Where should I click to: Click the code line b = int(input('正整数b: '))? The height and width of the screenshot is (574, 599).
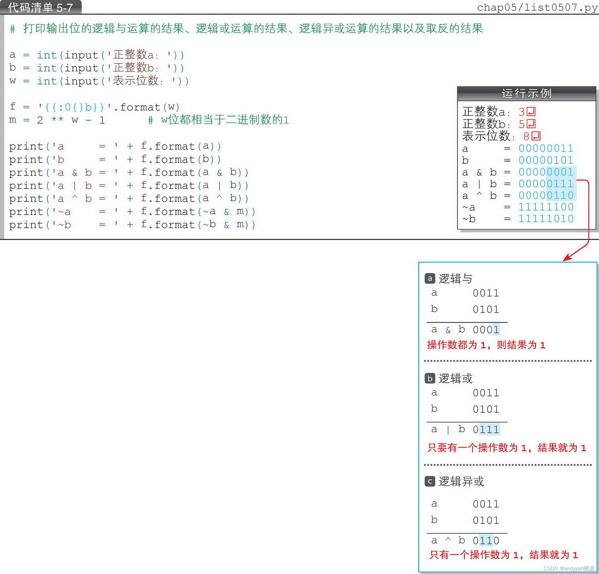(97, 67)
